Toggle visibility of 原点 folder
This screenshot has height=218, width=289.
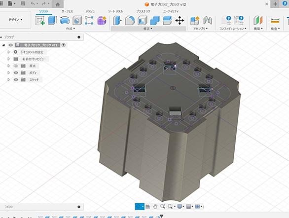pyautogui.click(x=16, y=66)
